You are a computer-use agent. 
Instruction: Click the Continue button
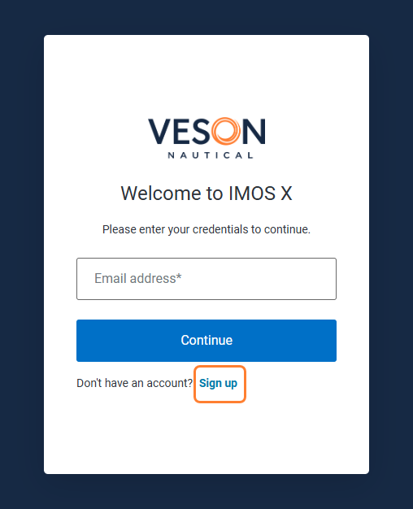point(206,341)
